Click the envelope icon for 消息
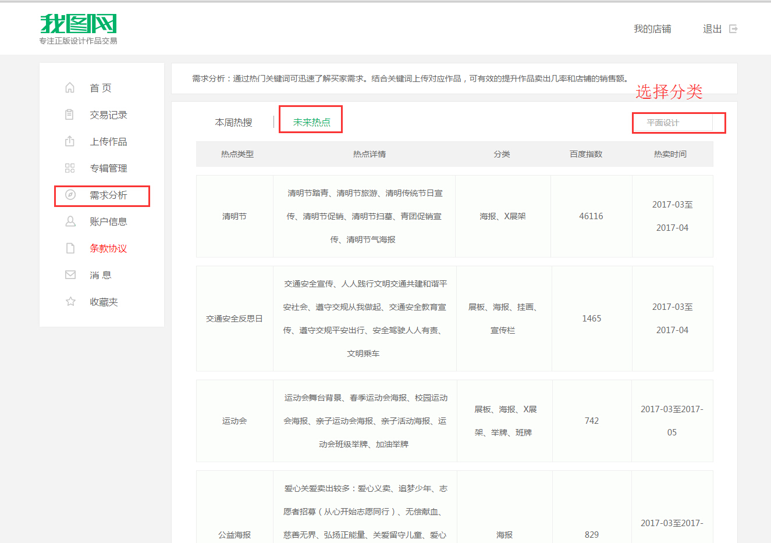This screenshot has width=771, height=543. [x=70, y=275]
